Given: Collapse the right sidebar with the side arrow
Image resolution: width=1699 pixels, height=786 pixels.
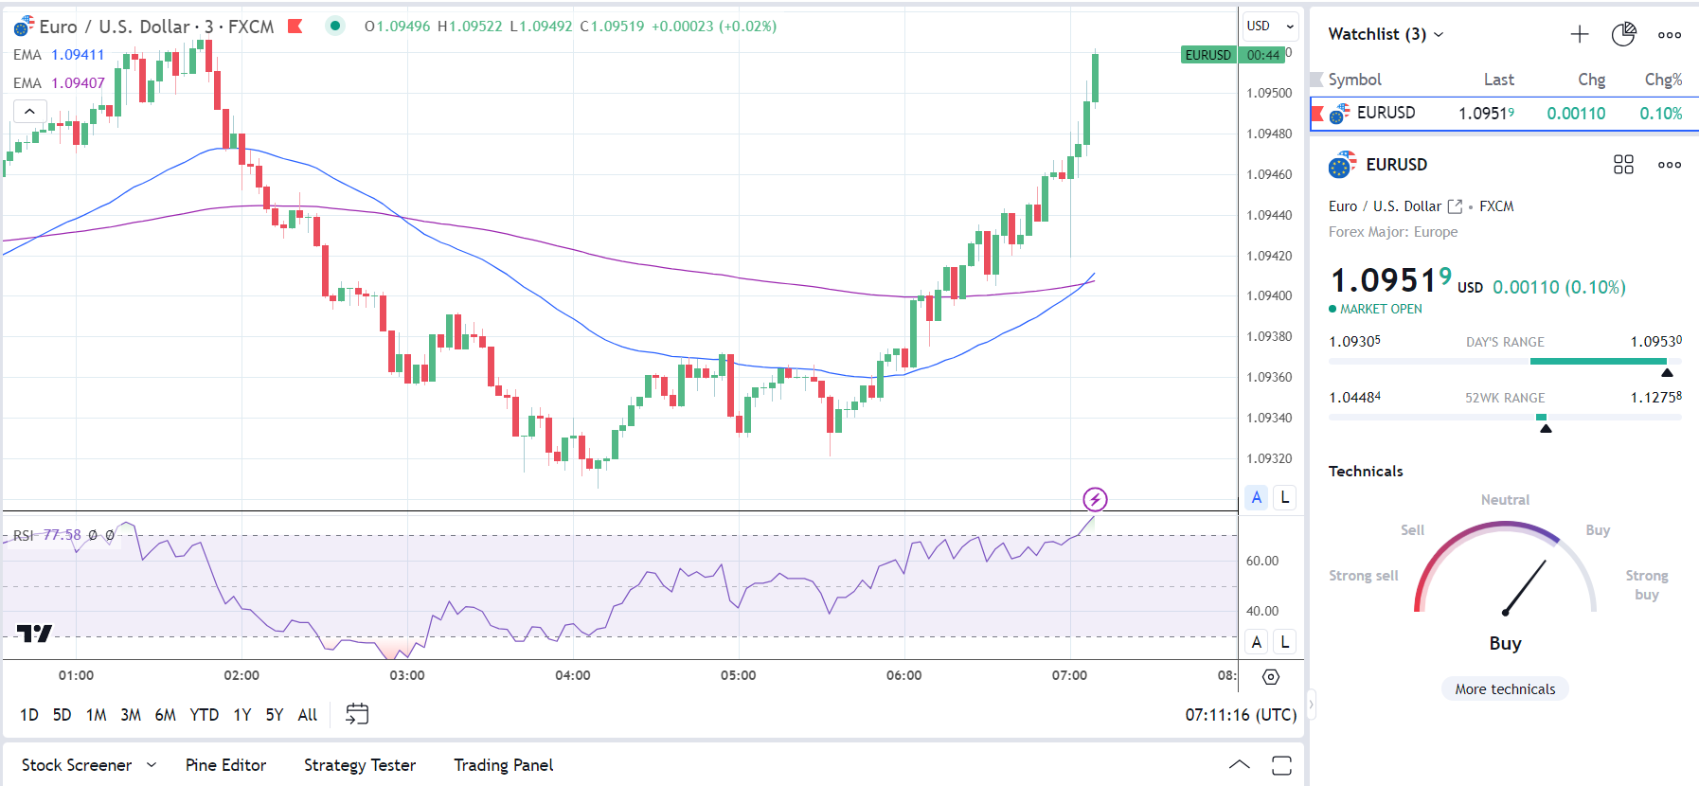Looking at the screenshot, I should click(x=1312, y=705).
